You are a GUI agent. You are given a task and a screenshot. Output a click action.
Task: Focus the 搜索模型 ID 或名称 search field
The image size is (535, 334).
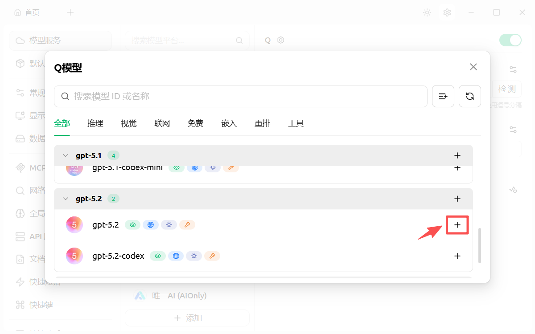click(x=241, y=96)
